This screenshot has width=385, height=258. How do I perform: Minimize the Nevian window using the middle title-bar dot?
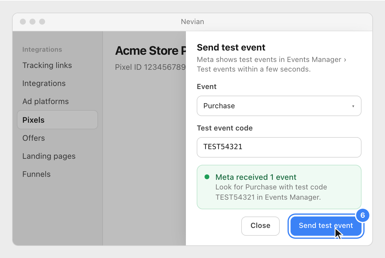(32, 22)
